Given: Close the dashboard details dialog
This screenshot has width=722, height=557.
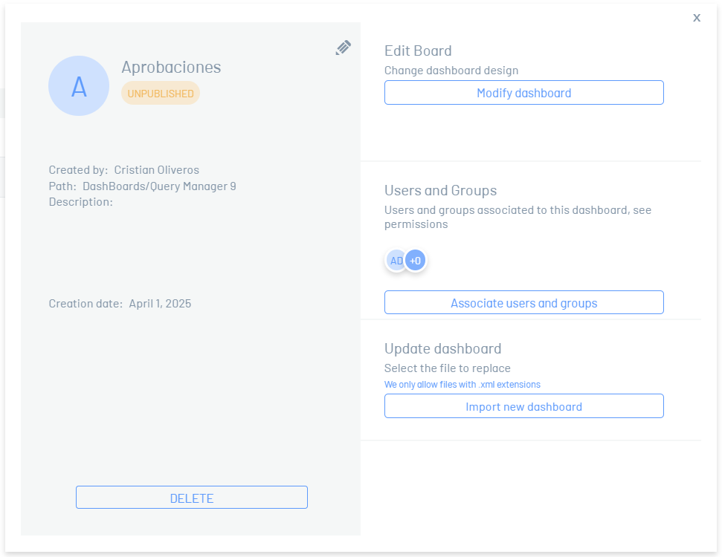Looking at the screenshot, I should tap(696, 18).
